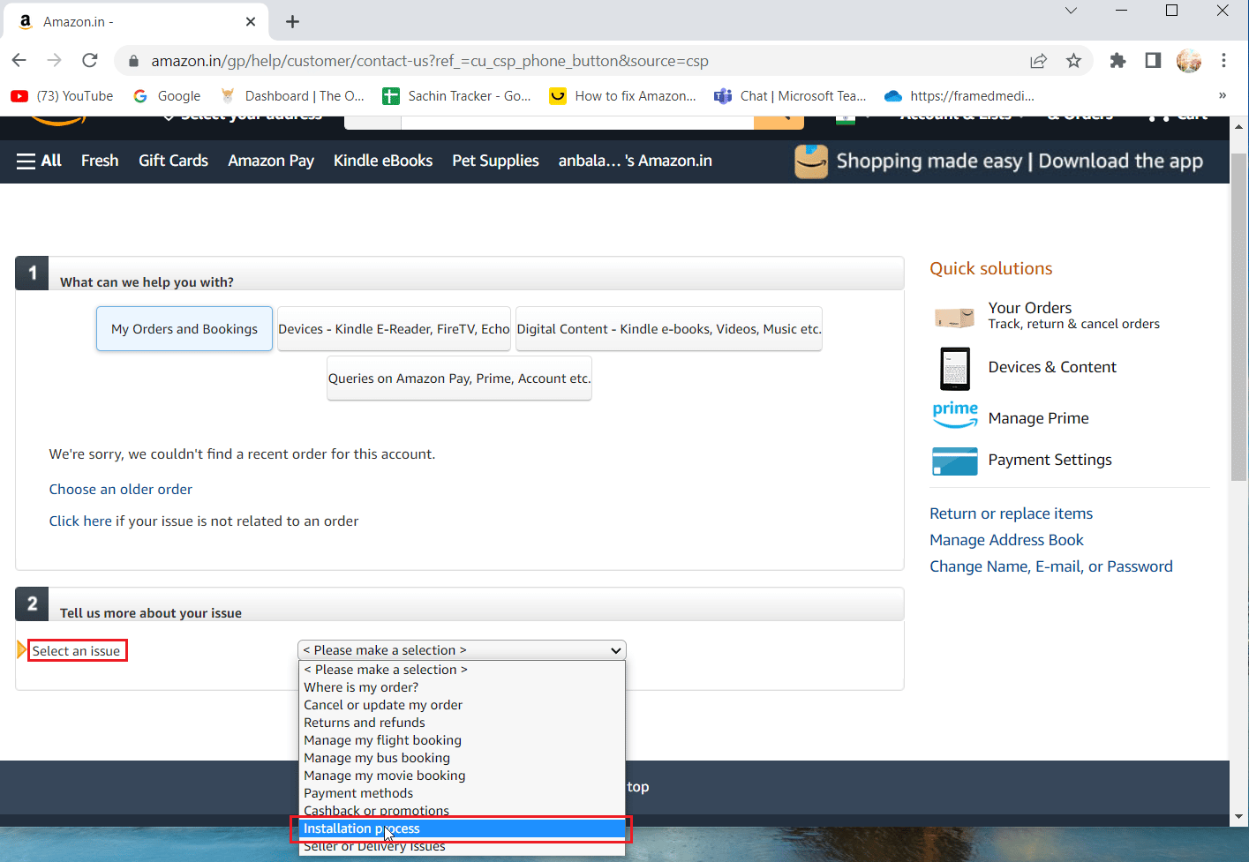Open Manage Address Book link
Viewport: 1249px width, 862px height.
[x=1006, y=540]
